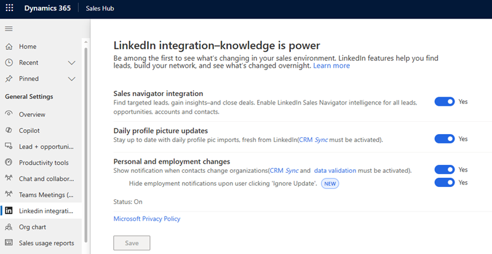Click the LinkedIn logo icon in sidebar

9,211
